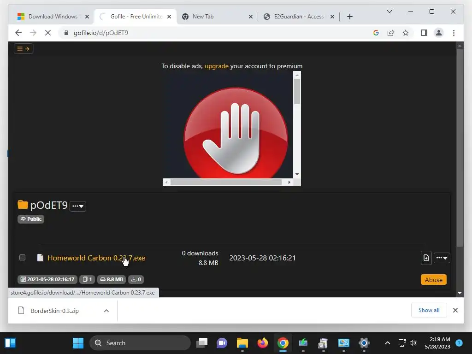Viewport: 472px width, 354px height.
Task: Click the 8.8 MB size badge
Action: [112, 279]
